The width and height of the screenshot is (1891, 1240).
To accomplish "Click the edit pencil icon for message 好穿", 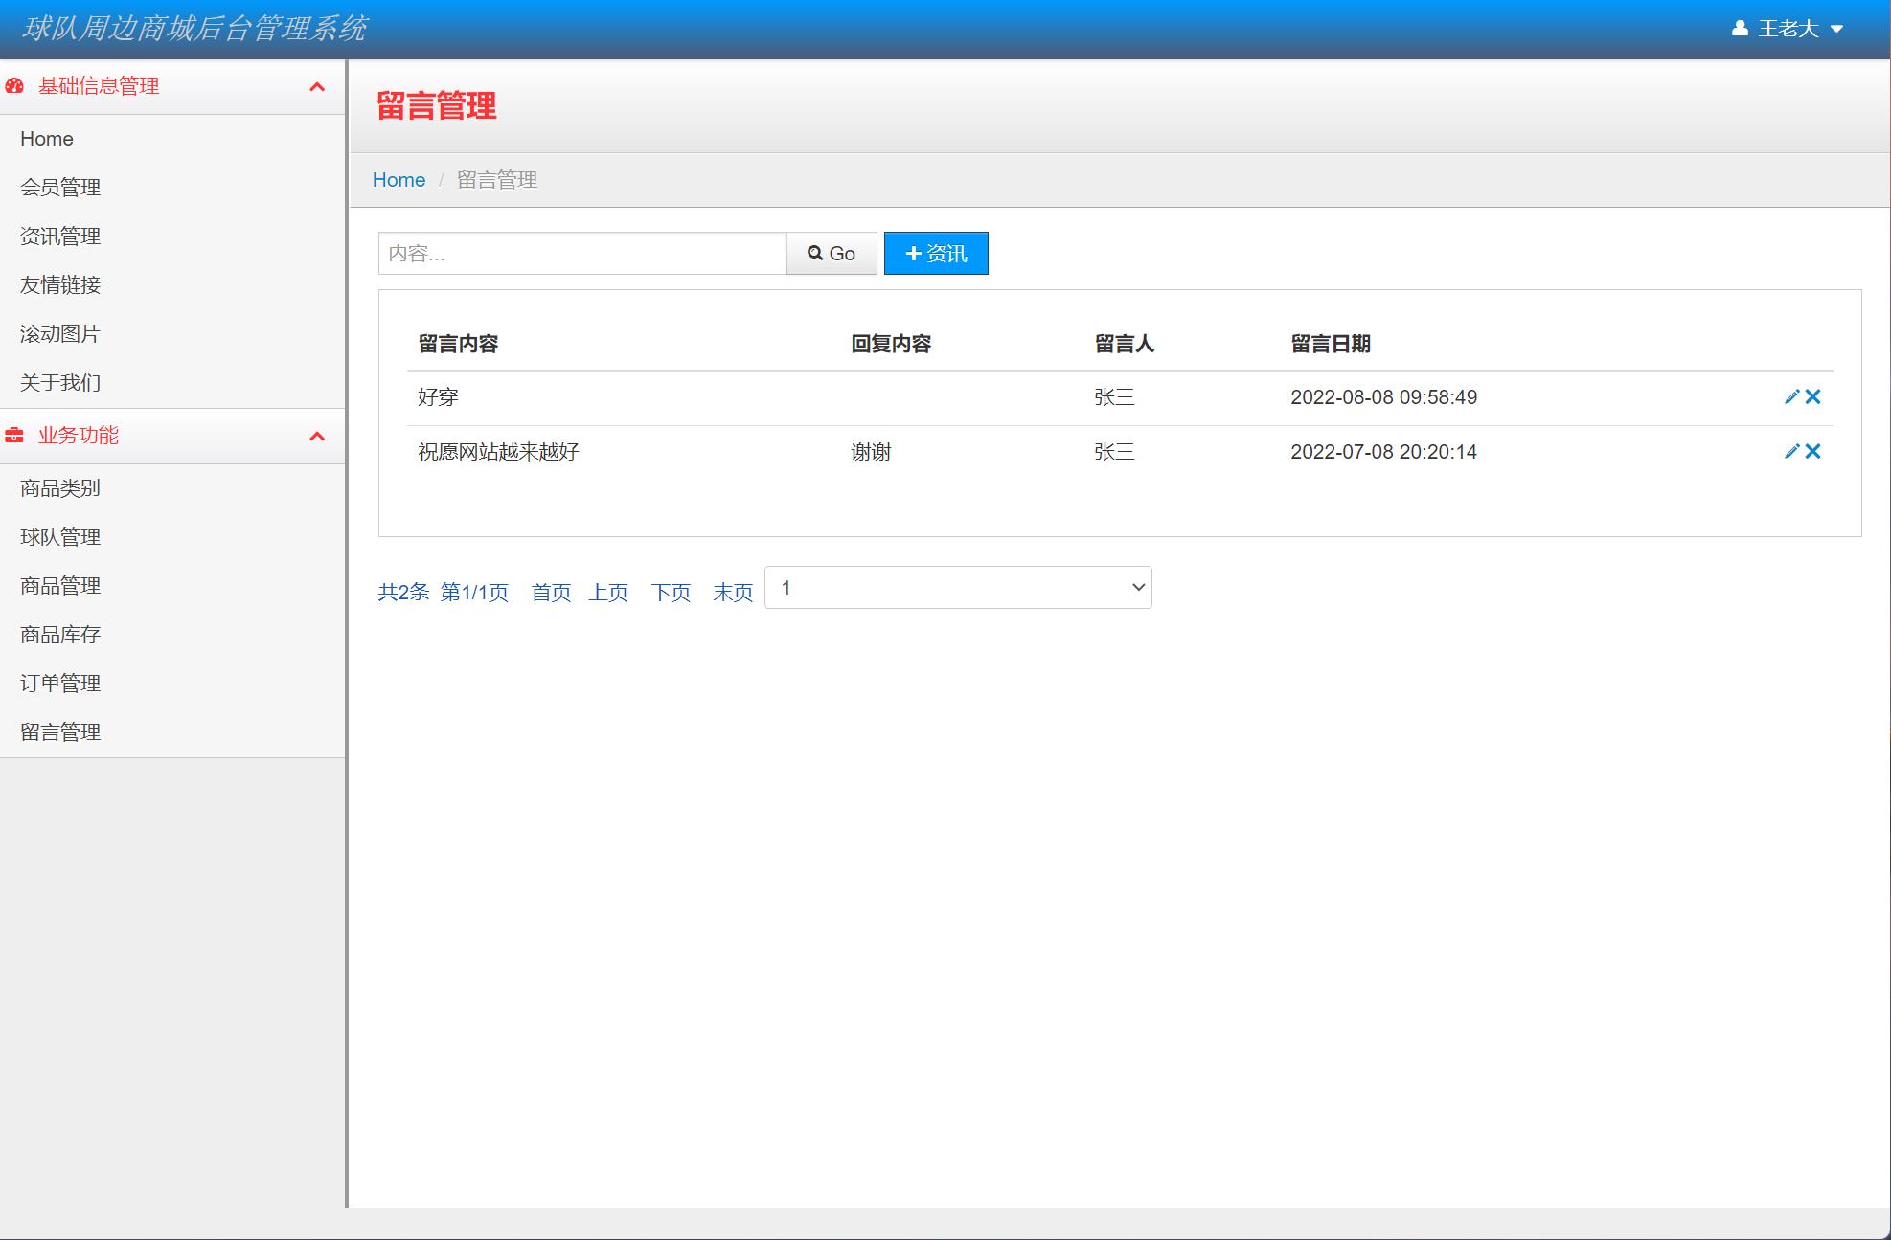I will coord(1791,396).
